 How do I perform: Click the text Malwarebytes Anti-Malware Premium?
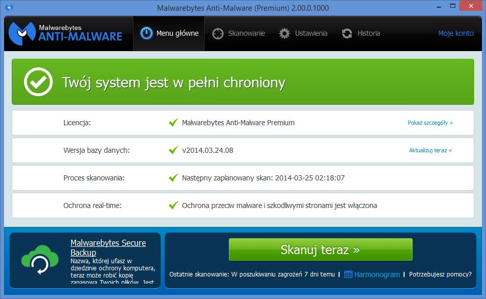point(238,123)
